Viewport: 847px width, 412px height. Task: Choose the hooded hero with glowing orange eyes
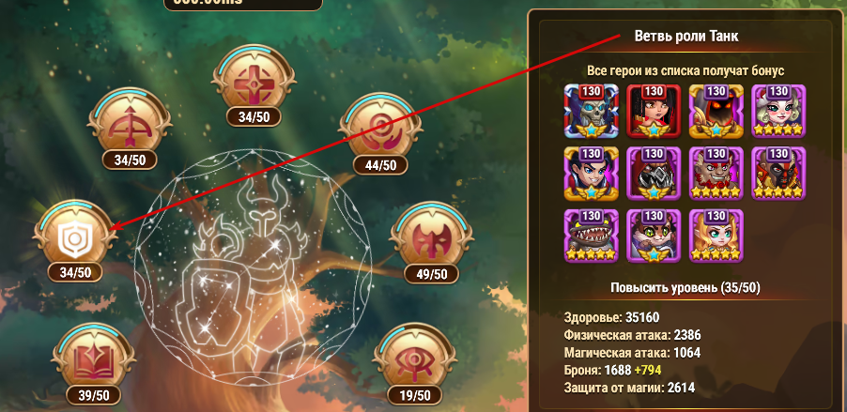pyautogui.click(x=716, y=112)
